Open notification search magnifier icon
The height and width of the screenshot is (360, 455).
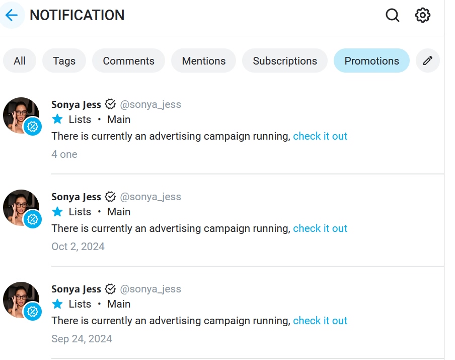pos(393,15)
